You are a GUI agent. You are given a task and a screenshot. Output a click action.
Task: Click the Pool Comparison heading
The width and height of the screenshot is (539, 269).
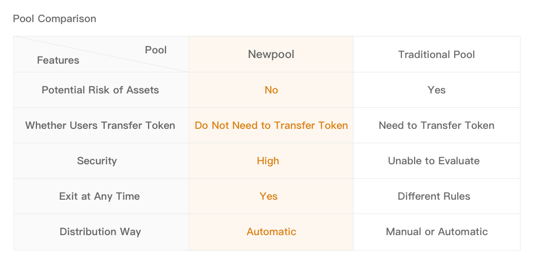54,18
